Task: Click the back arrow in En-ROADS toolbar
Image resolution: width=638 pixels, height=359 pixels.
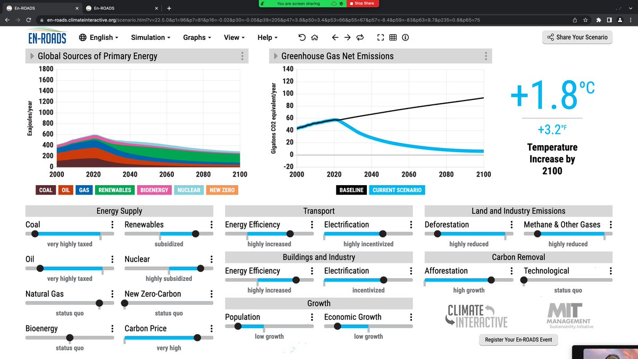Action: click(335, 37)
